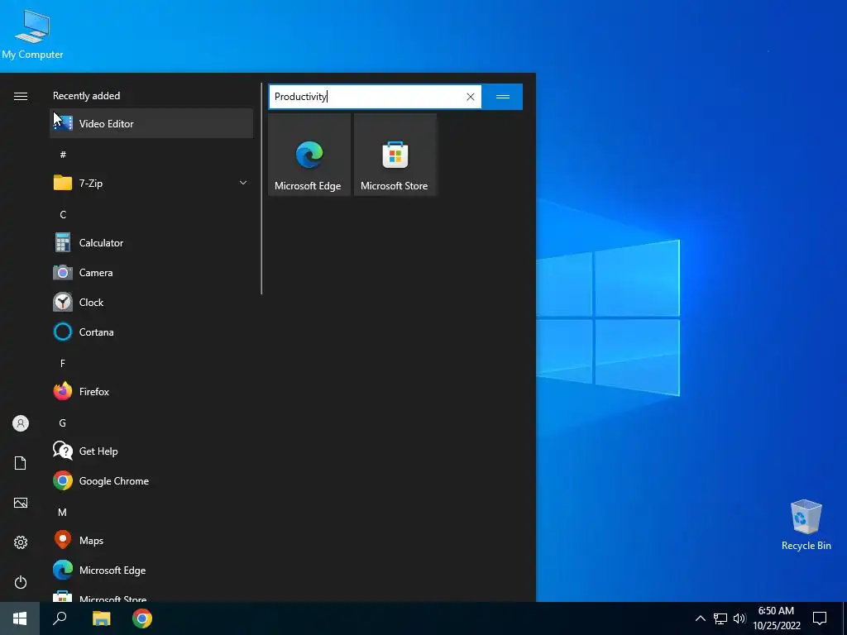Open Pictures from the Start sidebar
Viewport: 847px width, 635px height.
click(21, 503)
